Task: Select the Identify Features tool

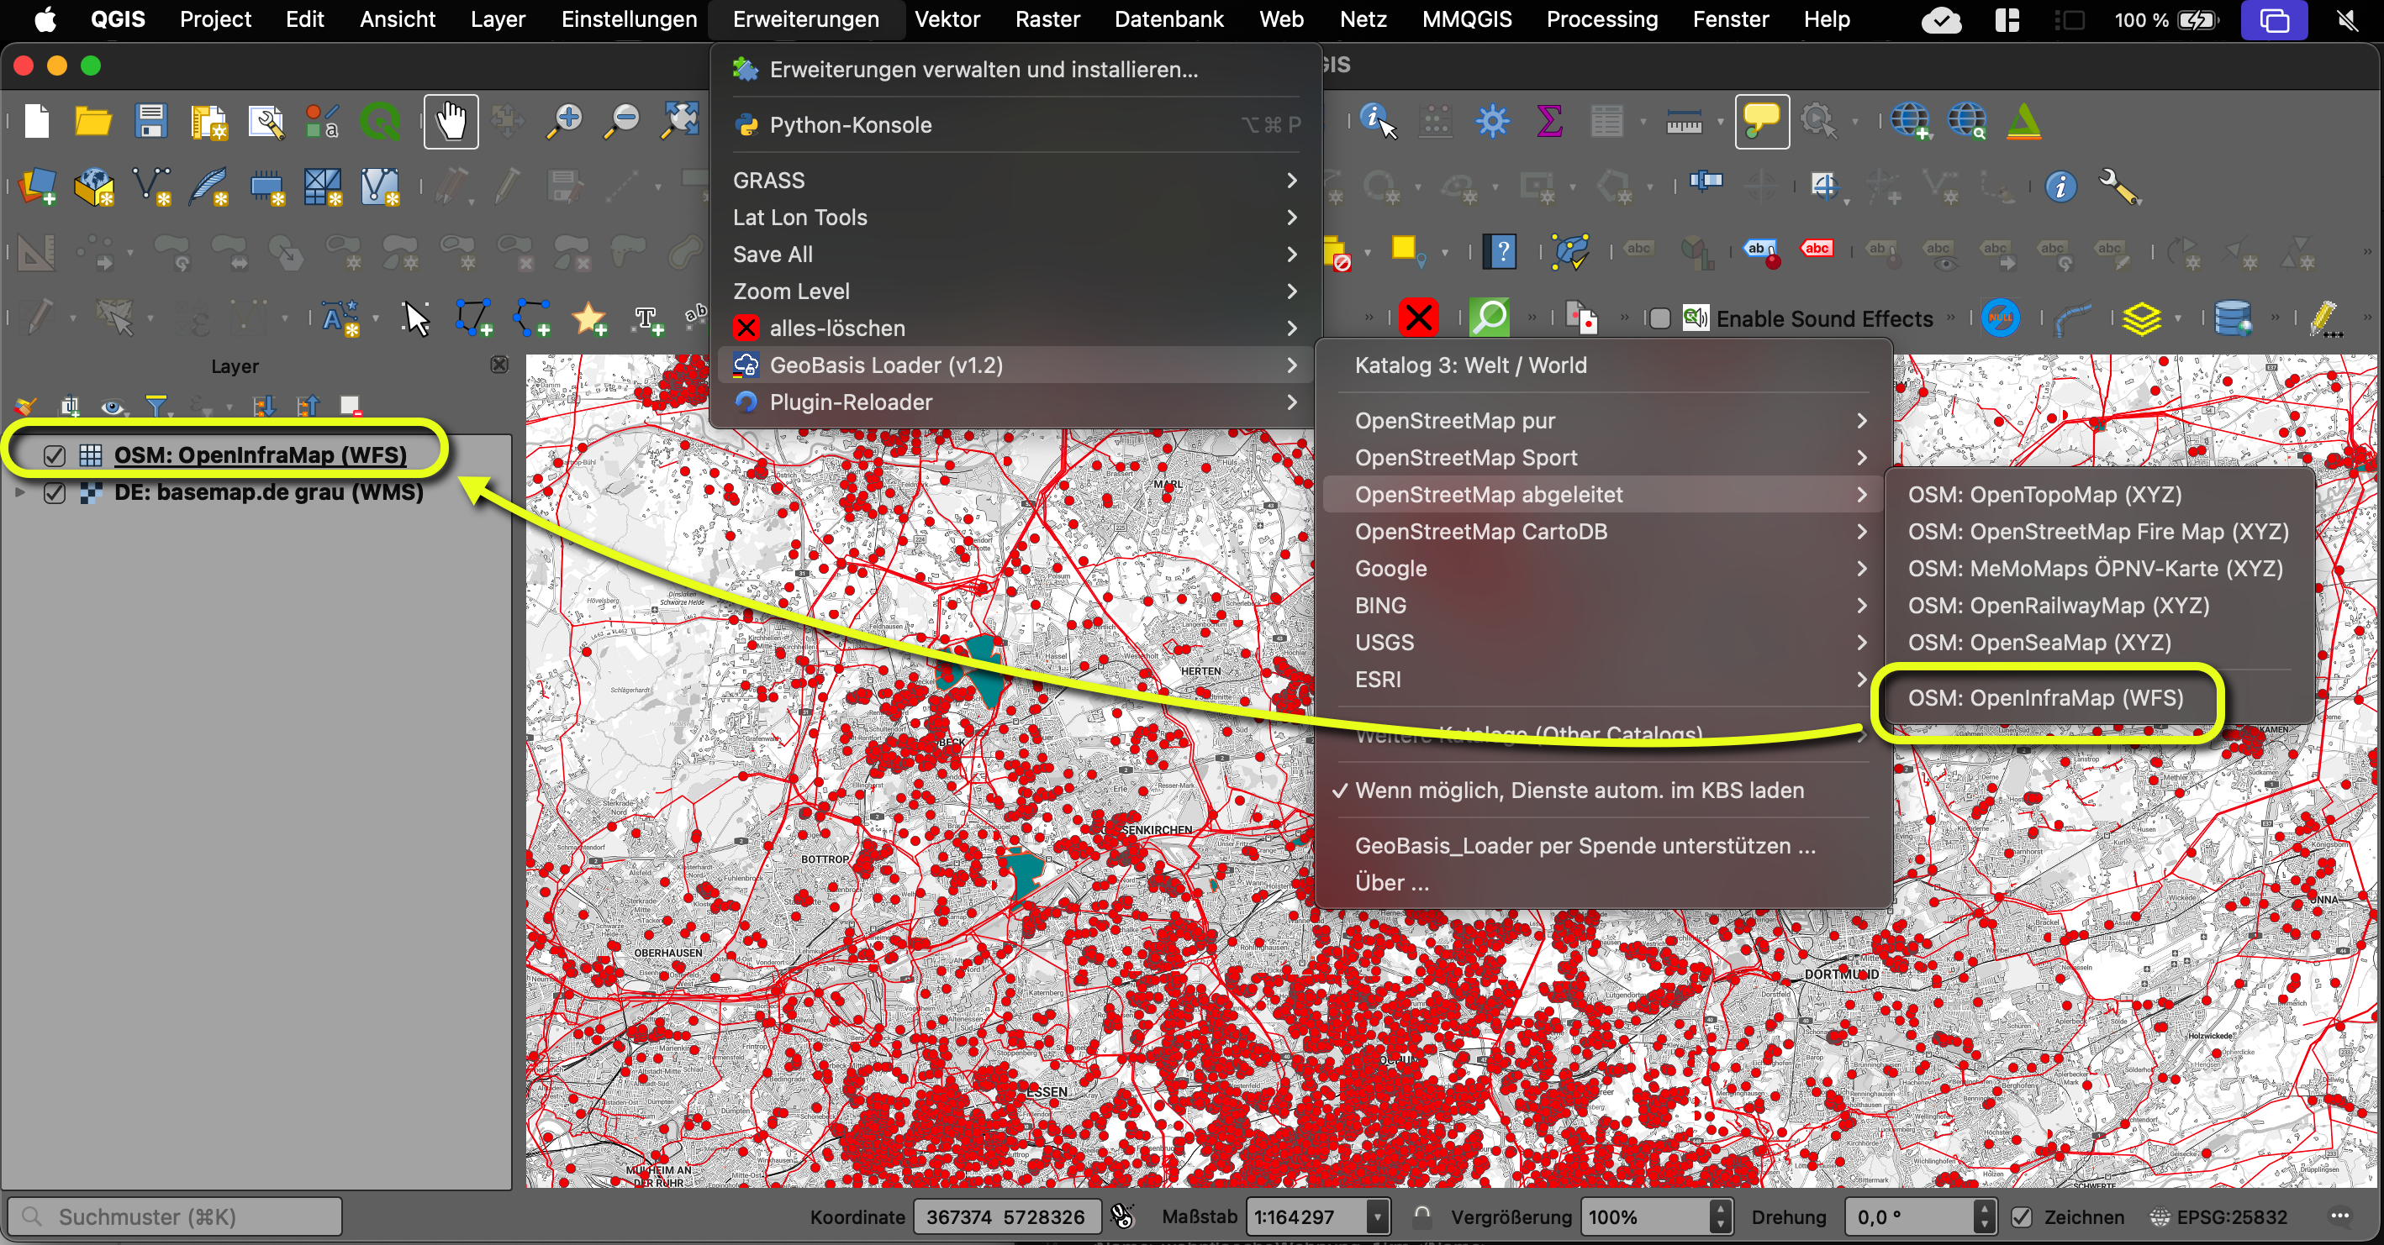Action: point(1378,121)
